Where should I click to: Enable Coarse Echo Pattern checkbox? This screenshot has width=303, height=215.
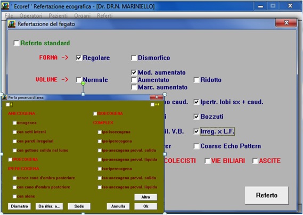click(x=196, y=146)
